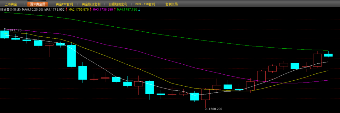Switch to 黄金ETF套利 tab

pos(65,4)
